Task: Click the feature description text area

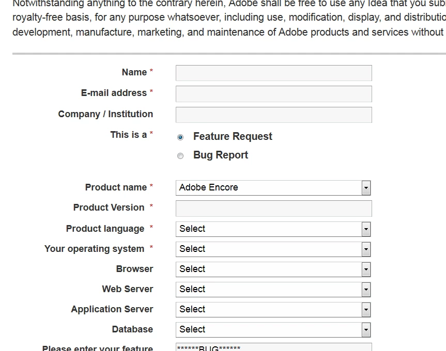Action: tap(273, 347)
